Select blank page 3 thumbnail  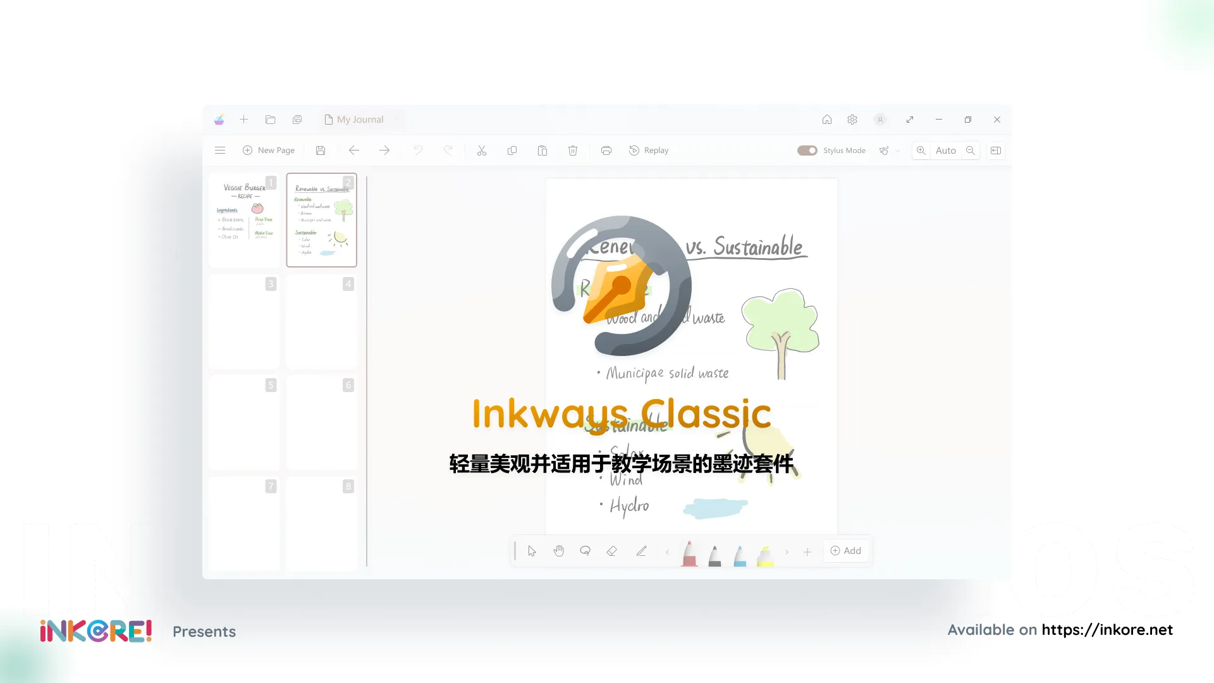(x=244, y=321)
